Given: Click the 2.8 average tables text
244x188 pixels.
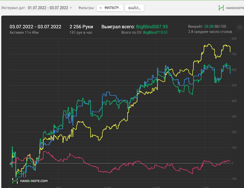Looking at the screenshot, I should 210,32.
